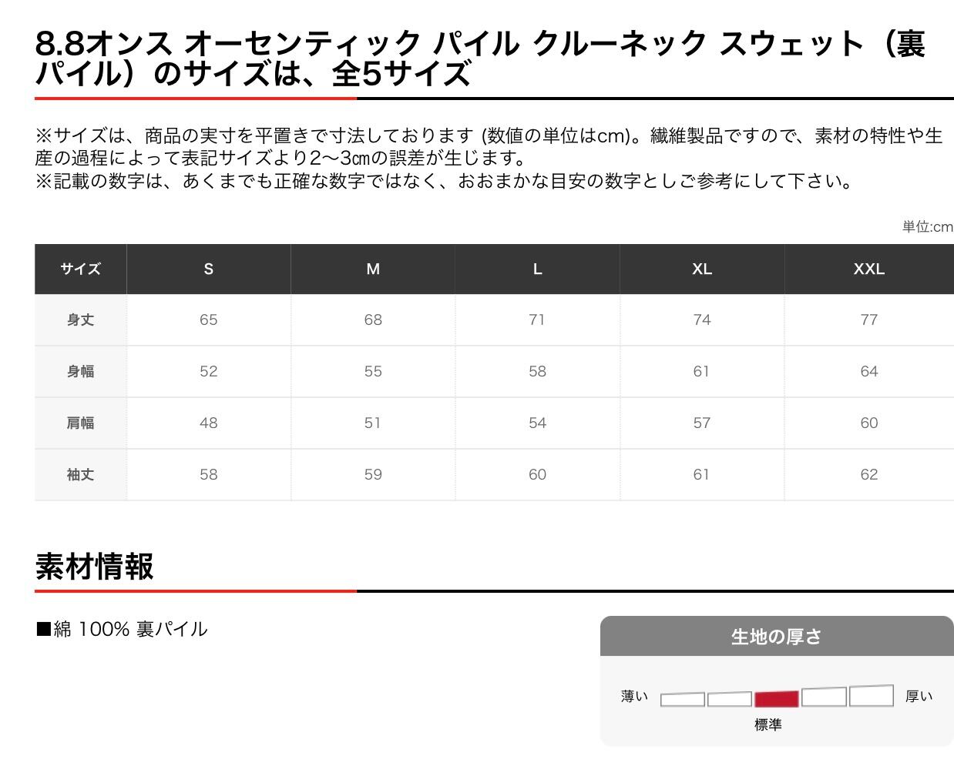Click the 身丈 value 65 for size S
The width and height of the screenshot is (954, 776).
click(x=208, y=319)
